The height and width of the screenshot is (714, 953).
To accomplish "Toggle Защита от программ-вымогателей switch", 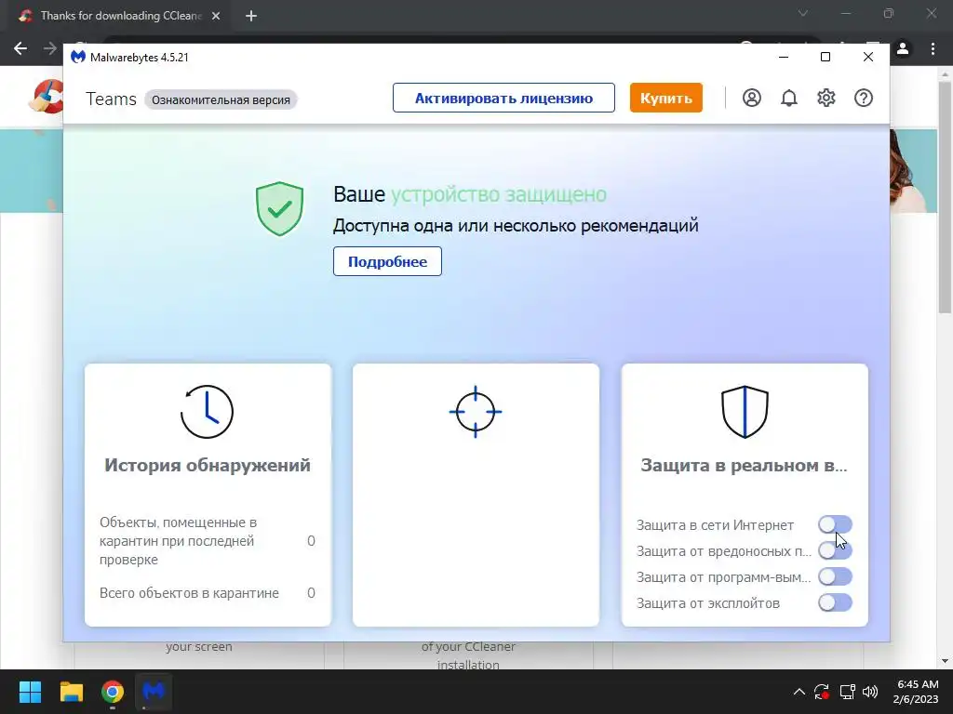I will point(835,576).
